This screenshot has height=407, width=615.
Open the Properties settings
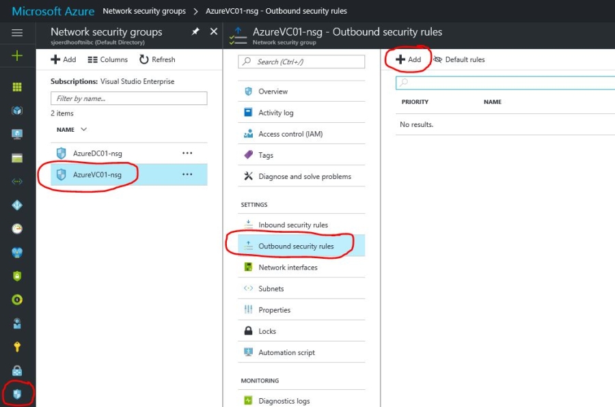click(301, 309)
